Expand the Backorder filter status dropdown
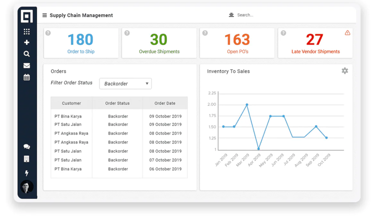Image resolution: width=385 pixels, height=216 pixels. pyautogui.click(x=125, y=84)
